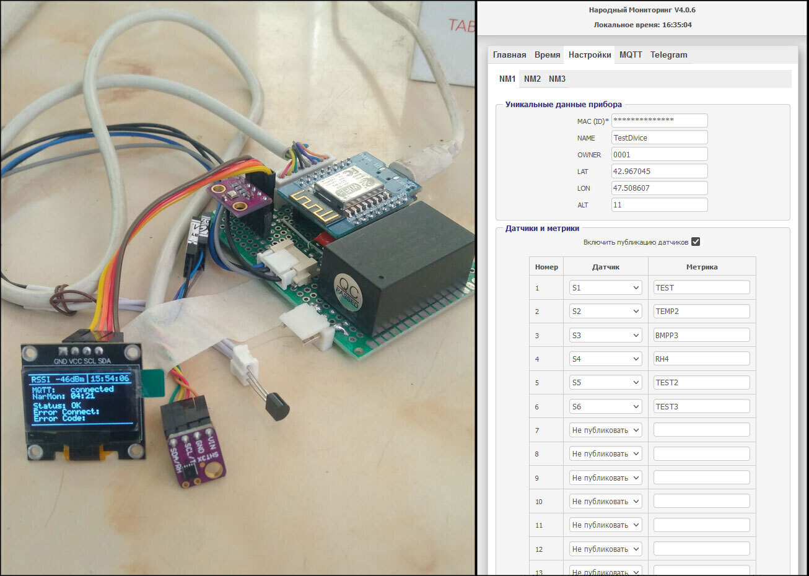Screen dimensions: 809x576
Task: Expand the S5 sensor dropdown in row 5
Action: tap(605, 382)
